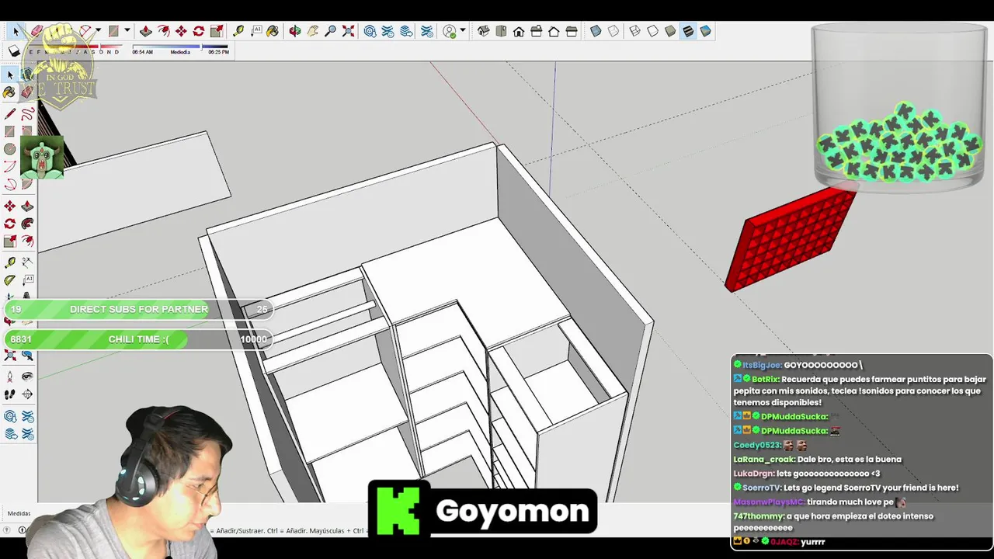Select the Tape Measure in left toolbar
The image size is (994, 559).
[x=9, y=263]
